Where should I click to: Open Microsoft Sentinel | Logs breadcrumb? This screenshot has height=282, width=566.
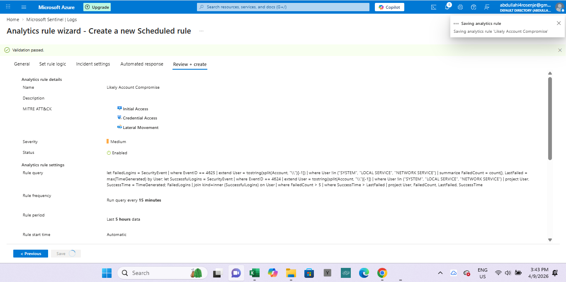click(51, 19)
